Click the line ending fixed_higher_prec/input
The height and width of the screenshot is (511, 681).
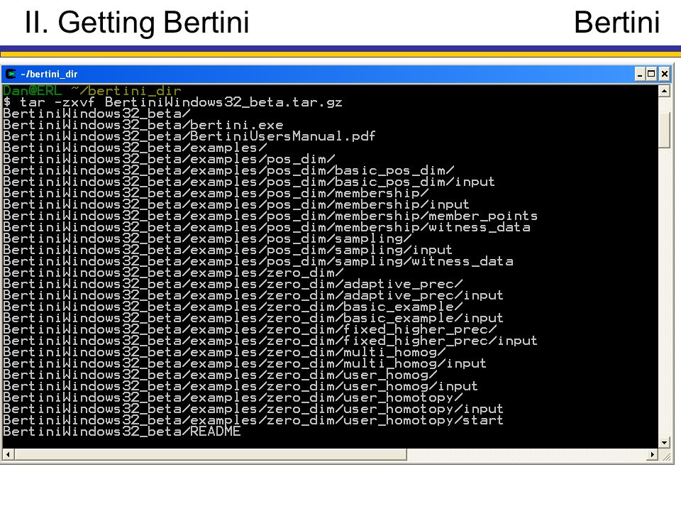270,340
